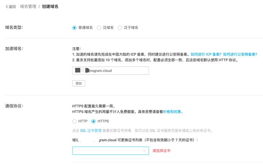This screenshot has height=166, width=263.
Task: Click the red 请选择证书 validation message
Action: click(161, 151)
